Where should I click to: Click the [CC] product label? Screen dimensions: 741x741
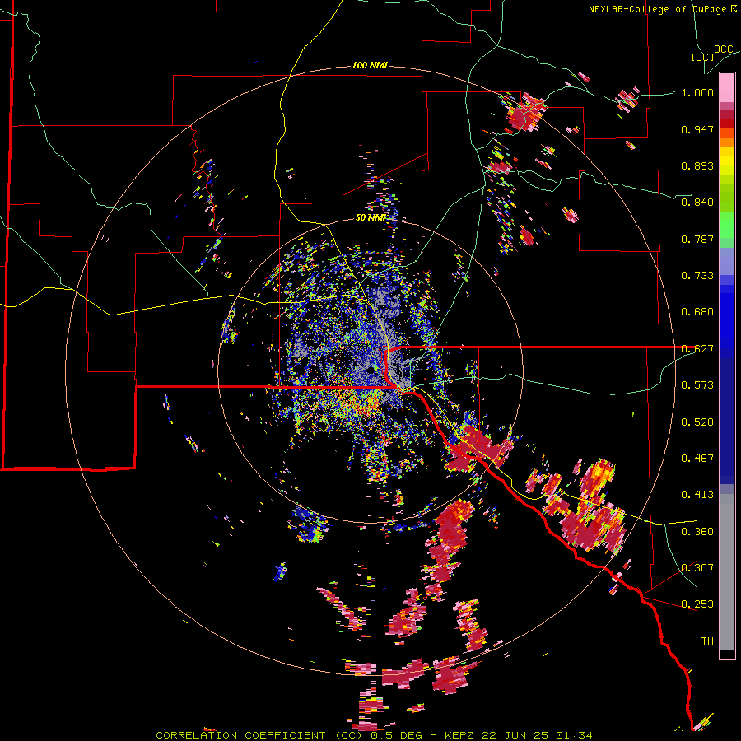click(703, 57)
